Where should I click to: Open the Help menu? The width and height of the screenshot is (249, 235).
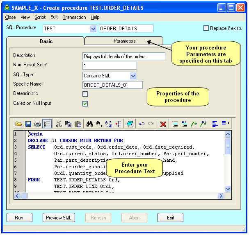pyautogui.click(x=95, y=17)
